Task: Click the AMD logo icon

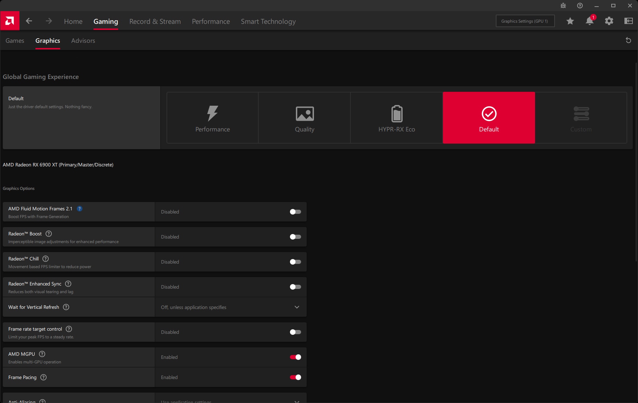Action: point(10,21)
